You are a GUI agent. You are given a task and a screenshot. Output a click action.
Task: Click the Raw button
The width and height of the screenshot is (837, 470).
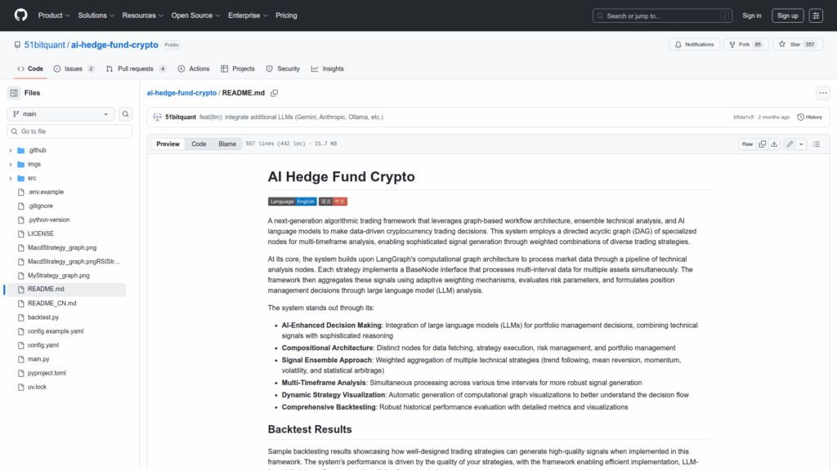[x=747, y=144]
